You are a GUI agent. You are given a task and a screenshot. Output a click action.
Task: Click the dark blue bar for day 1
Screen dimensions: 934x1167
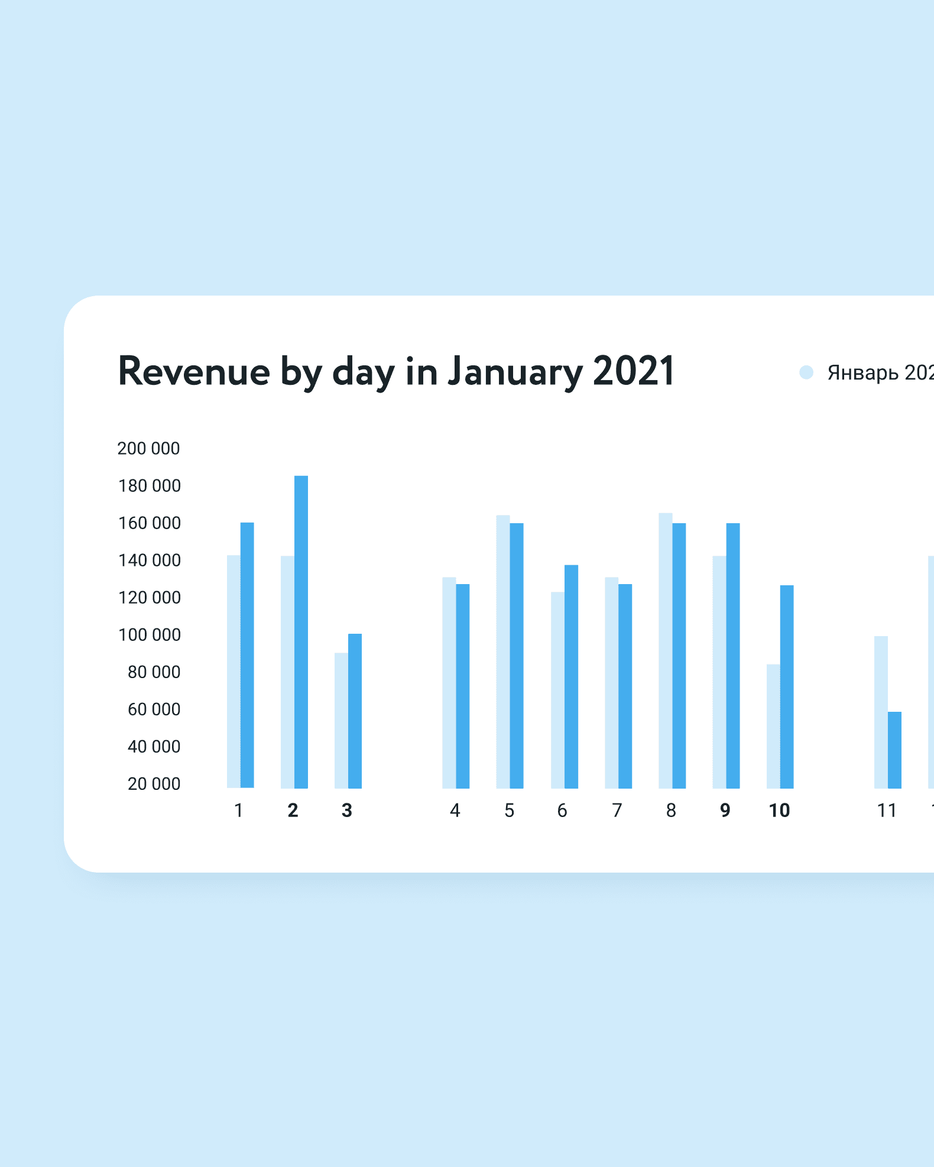247,655
